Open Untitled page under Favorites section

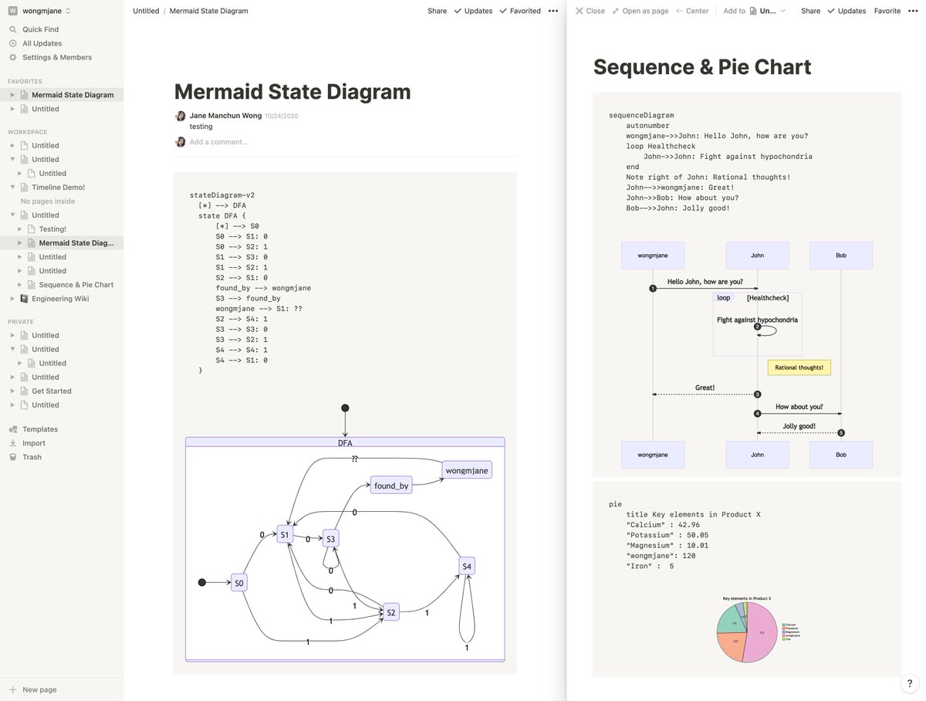(46, 109)
